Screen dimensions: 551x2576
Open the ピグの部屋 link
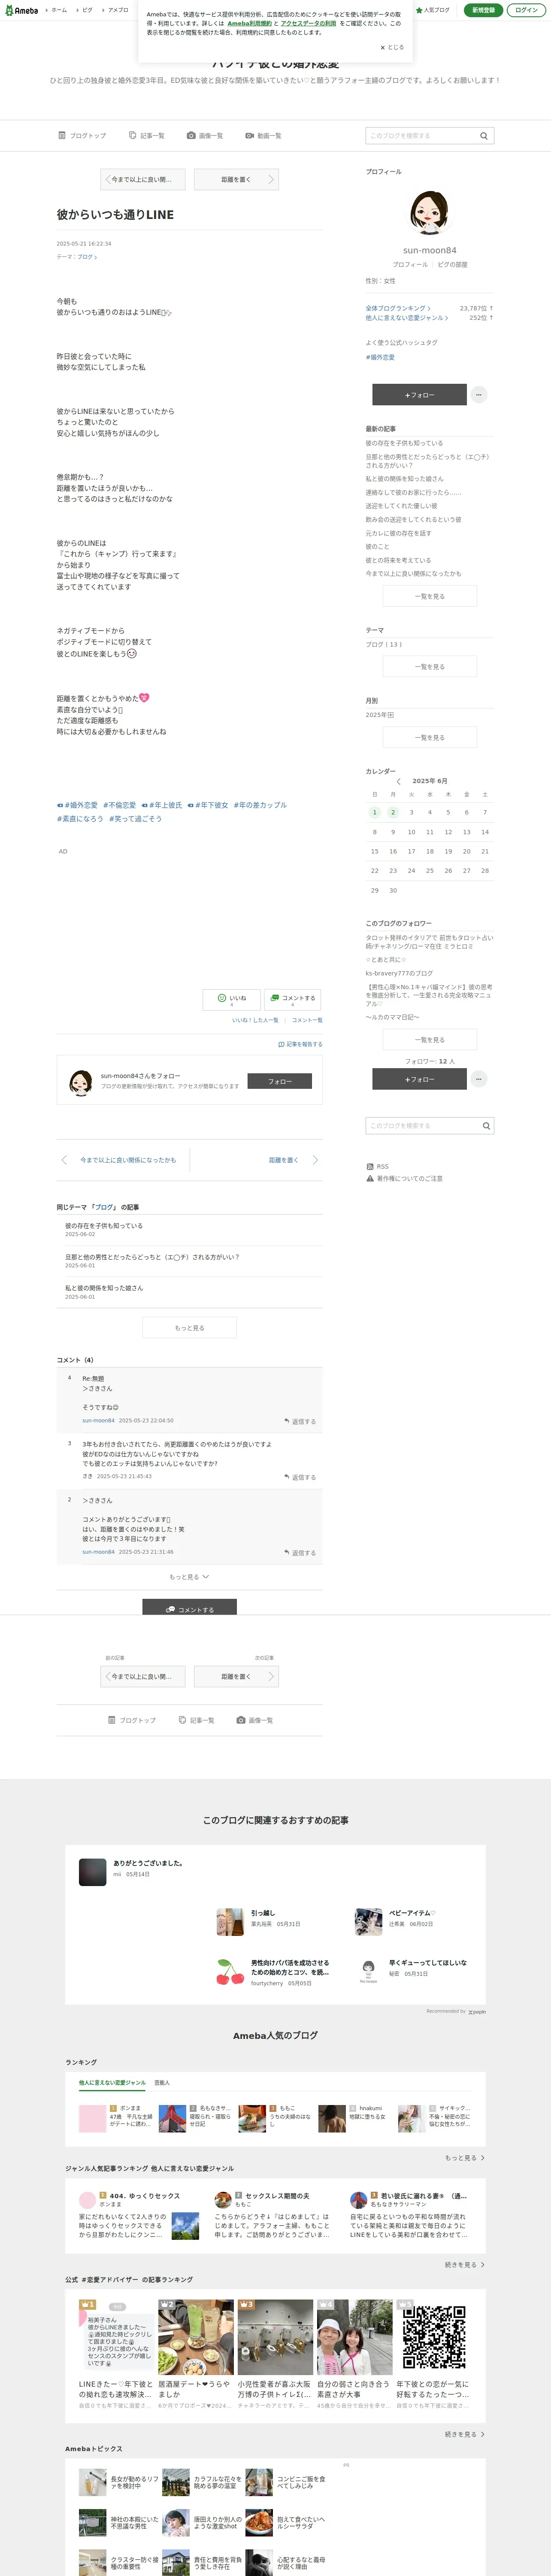pyautogui.click(x=453, y=265)
